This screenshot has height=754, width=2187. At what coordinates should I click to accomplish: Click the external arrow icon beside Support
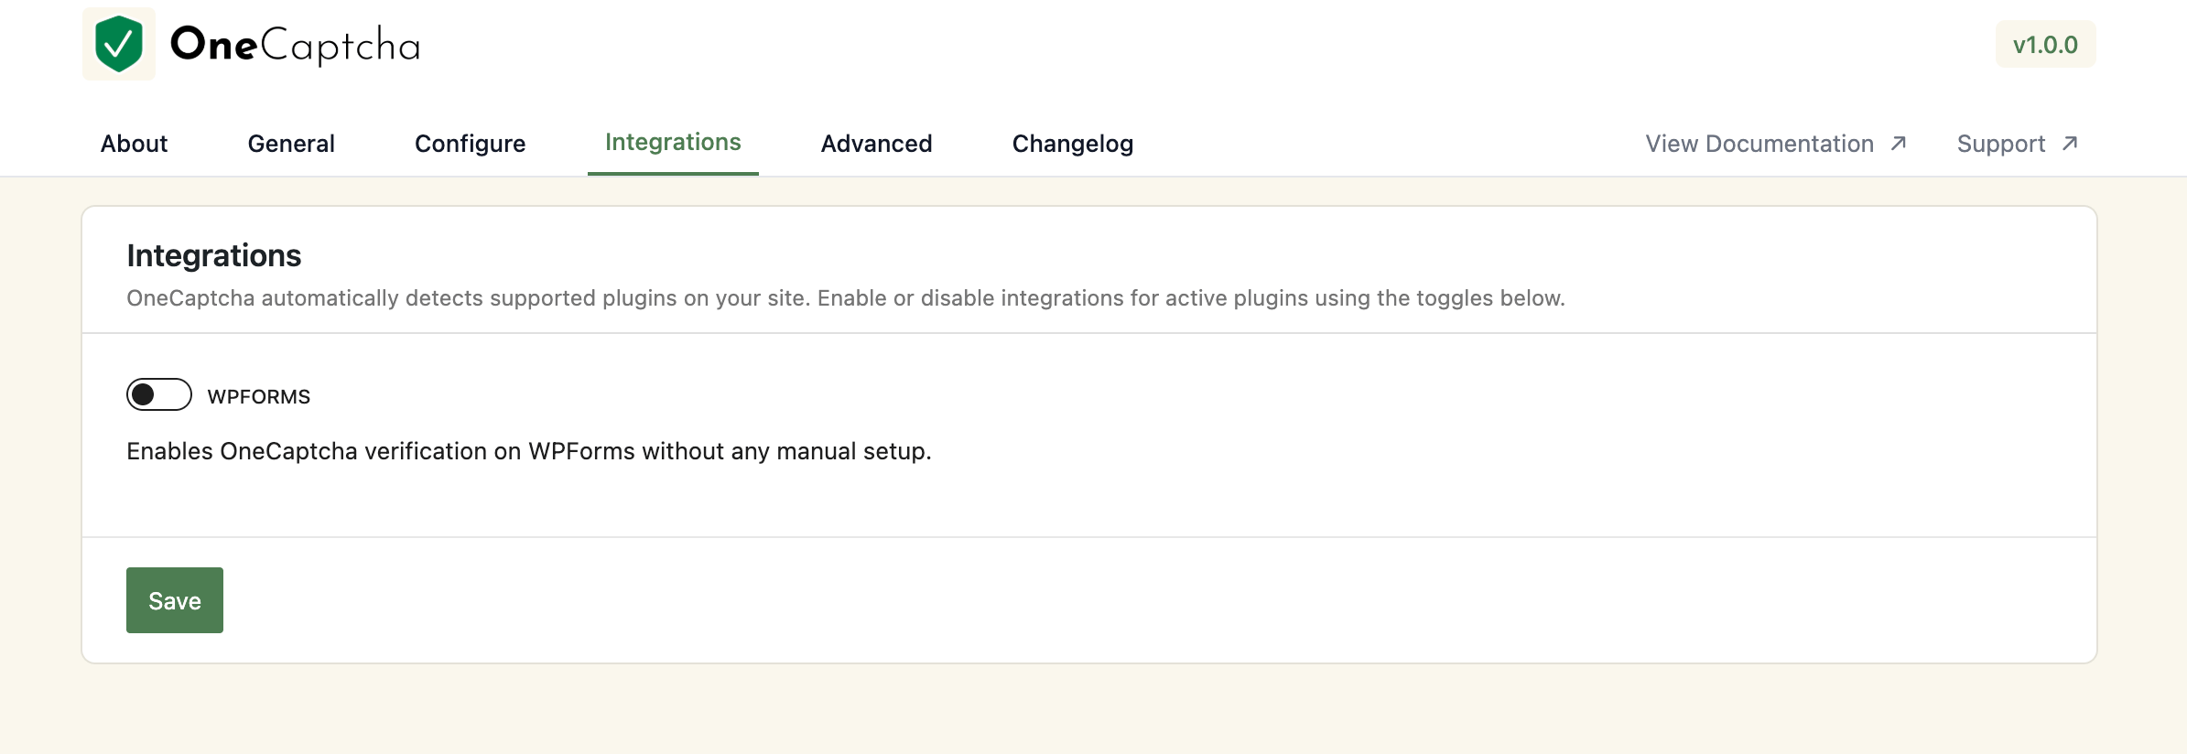[2070, 144]
